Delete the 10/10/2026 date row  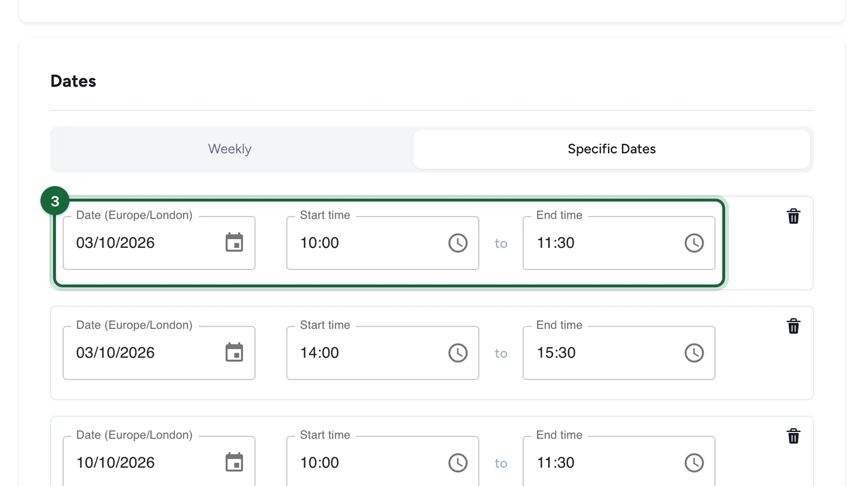point(793,436)
